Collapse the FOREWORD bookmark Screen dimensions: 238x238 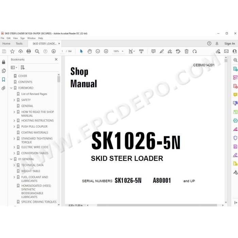coord(11,88)
